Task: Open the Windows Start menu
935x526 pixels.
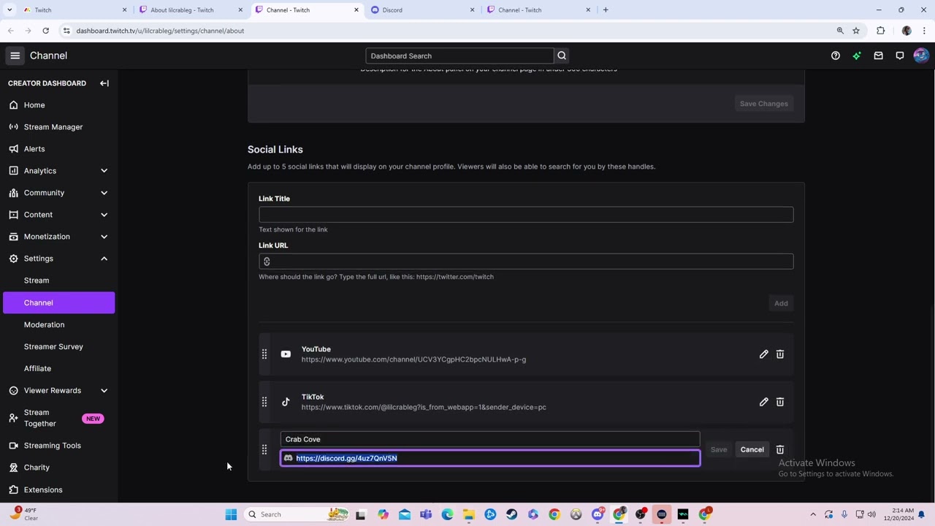Action: 231,514
